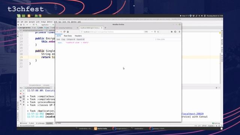240x135 pixels.
Task: Reload the page in Firefox
Action: pyautogui.click(x=64, y=31)
